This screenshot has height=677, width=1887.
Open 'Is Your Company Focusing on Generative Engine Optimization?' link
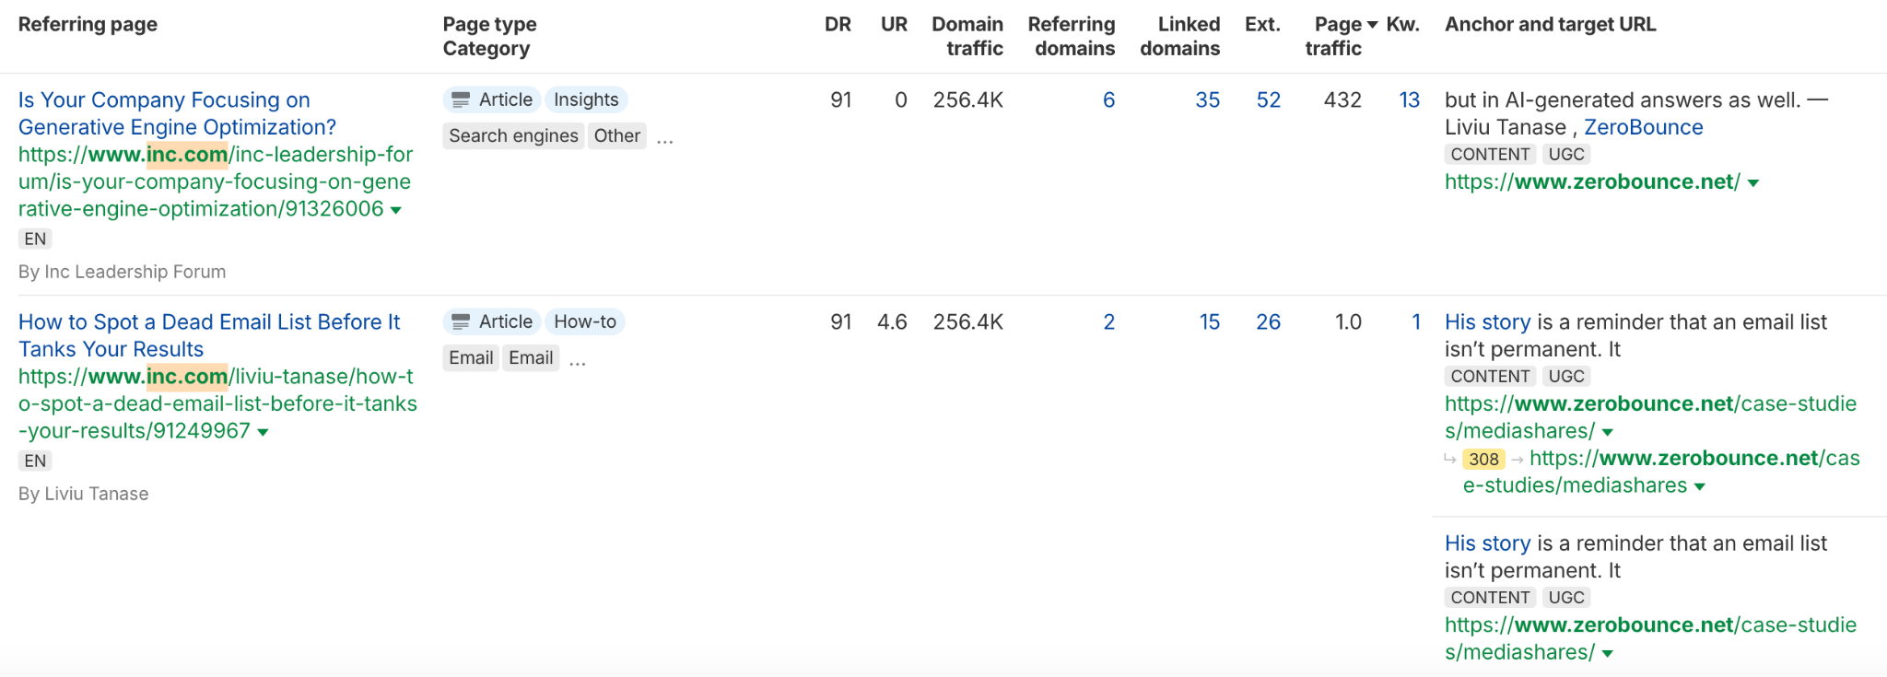point(177,113)
